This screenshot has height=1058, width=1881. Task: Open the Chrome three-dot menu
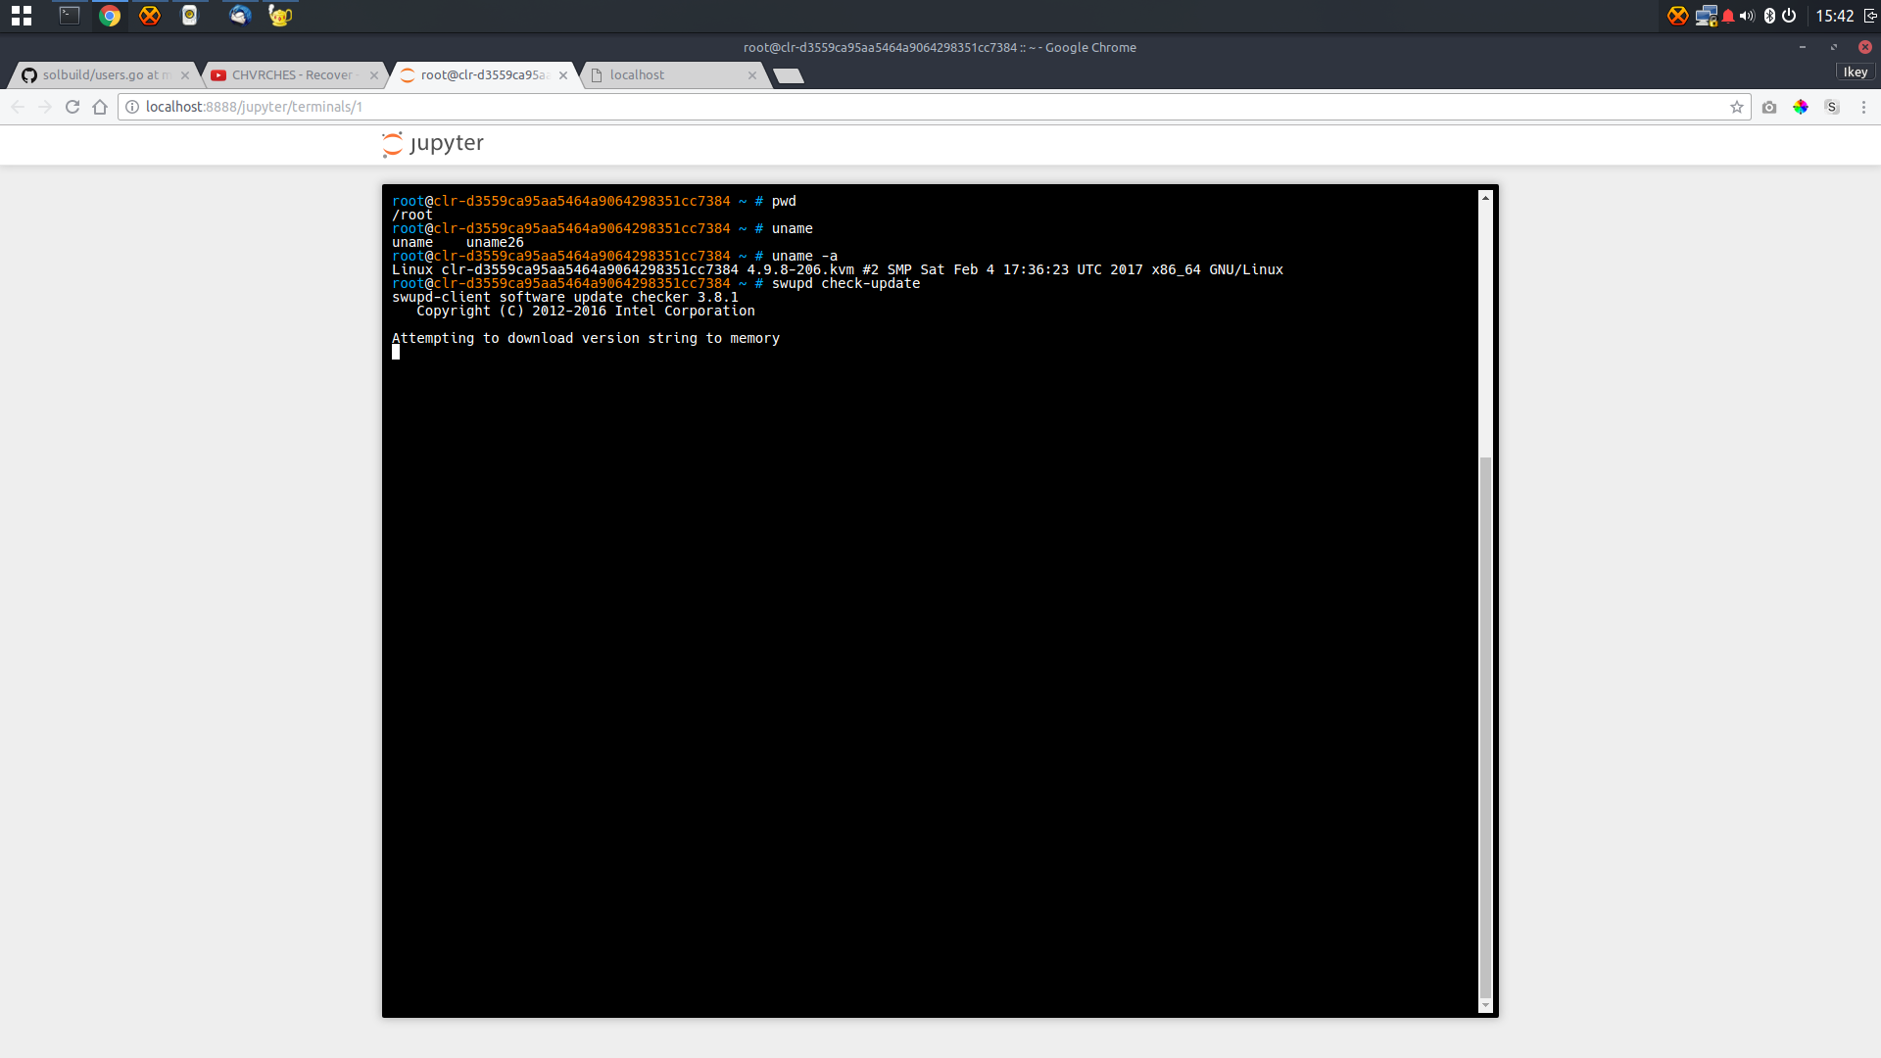click(1863, 107)
